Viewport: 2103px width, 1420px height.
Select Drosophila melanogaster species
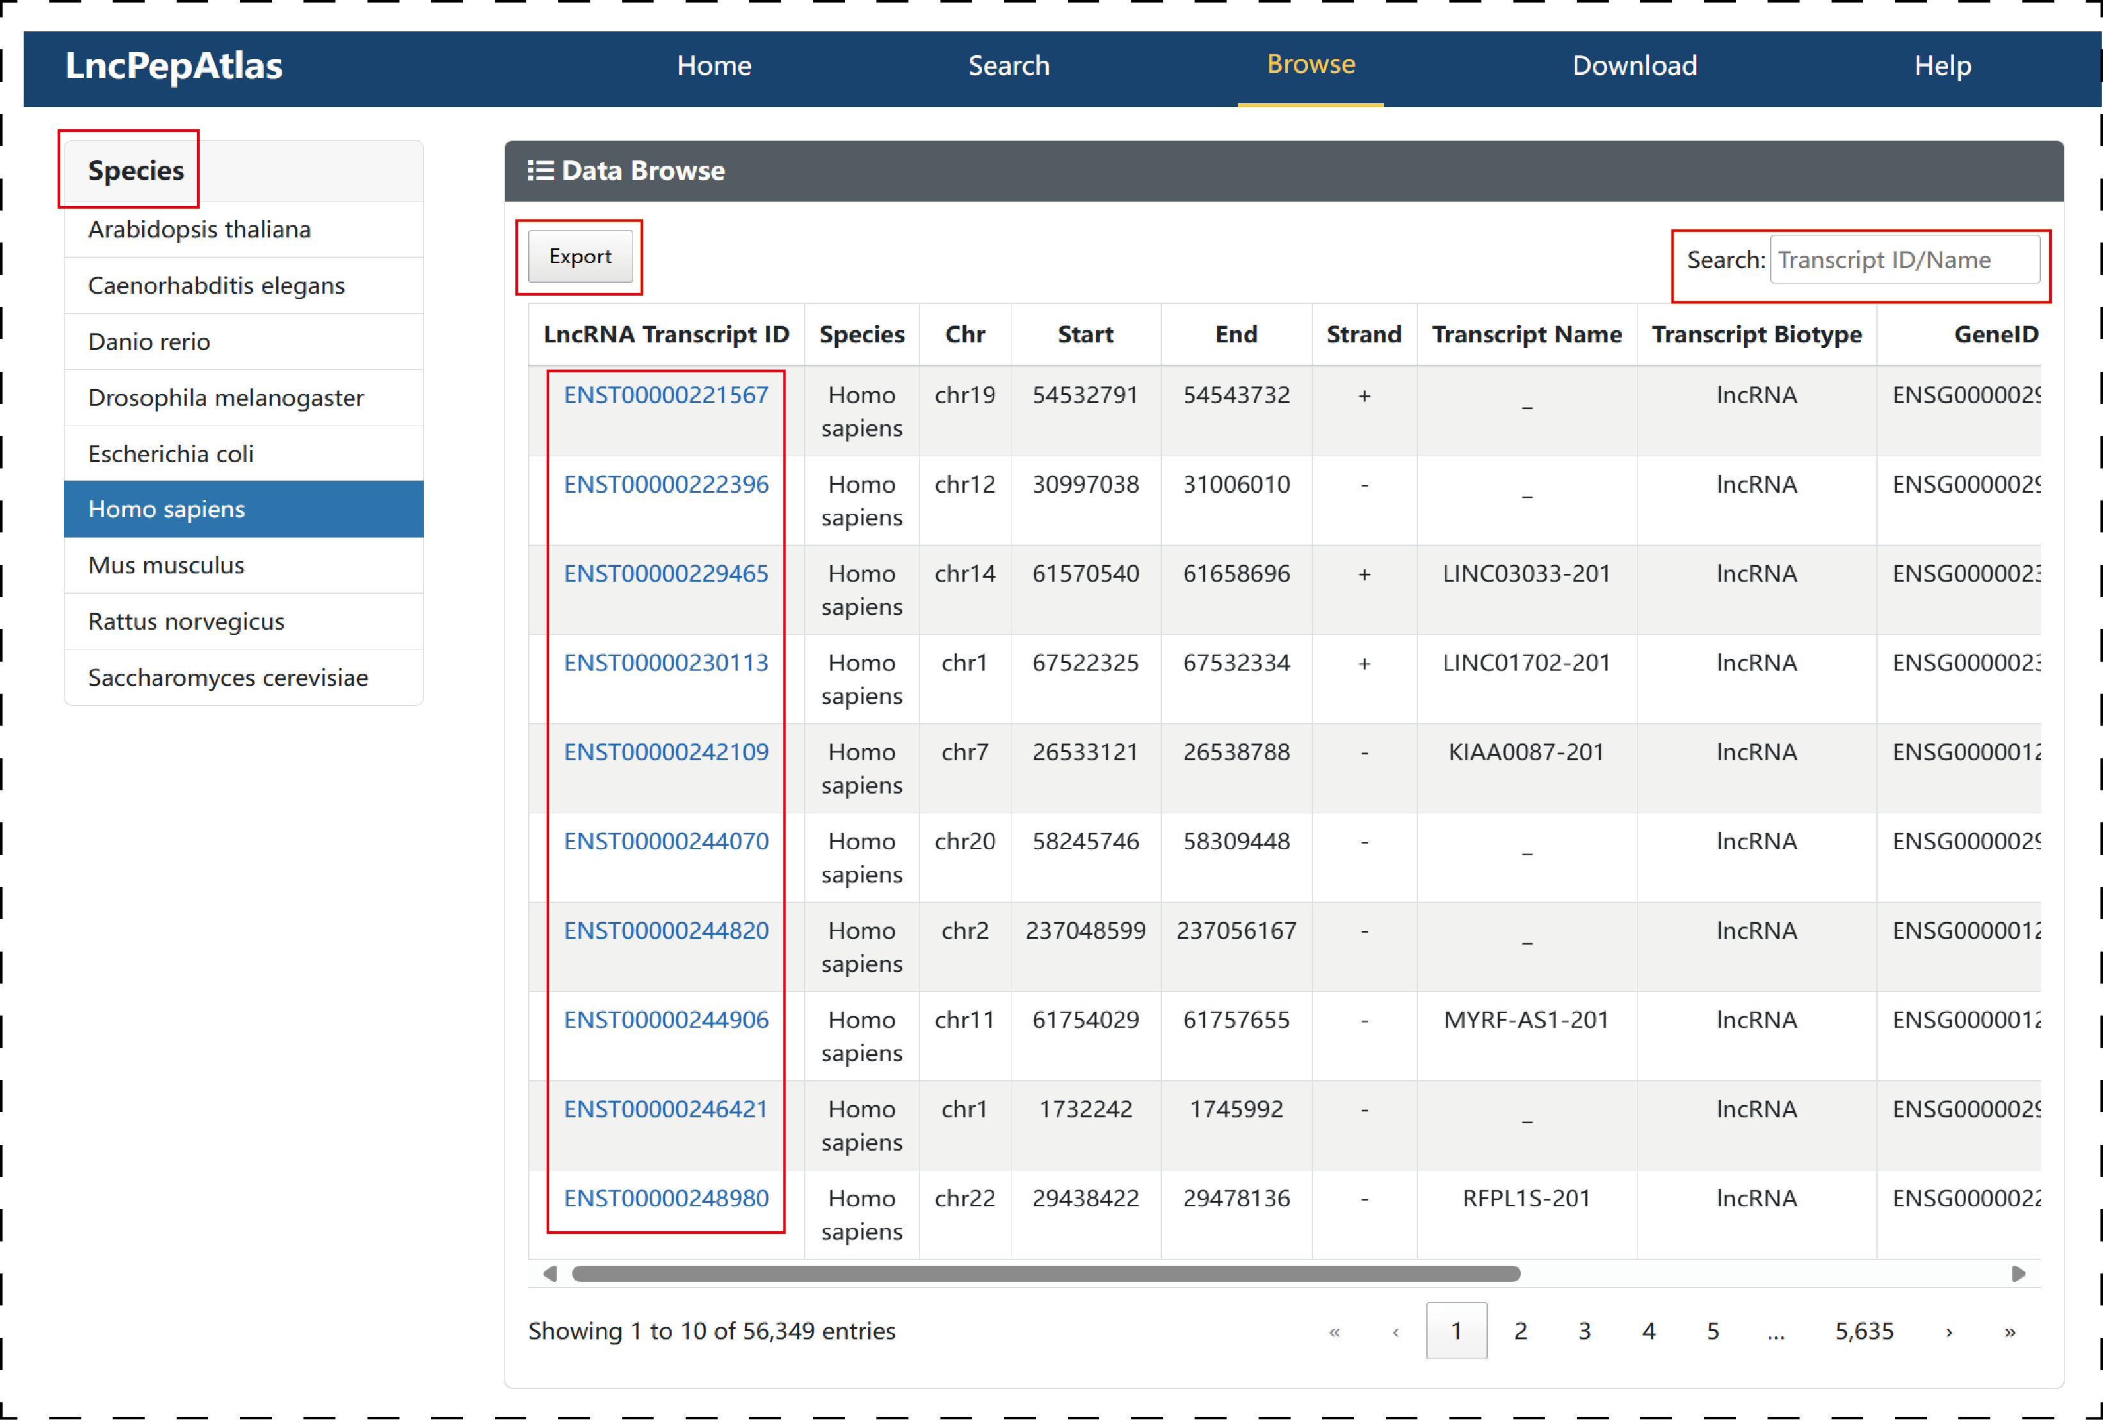click(x=243, y=398)
